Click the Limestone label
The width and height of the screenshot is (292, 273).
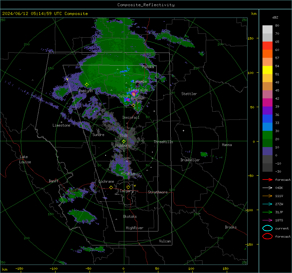point(61,125)
